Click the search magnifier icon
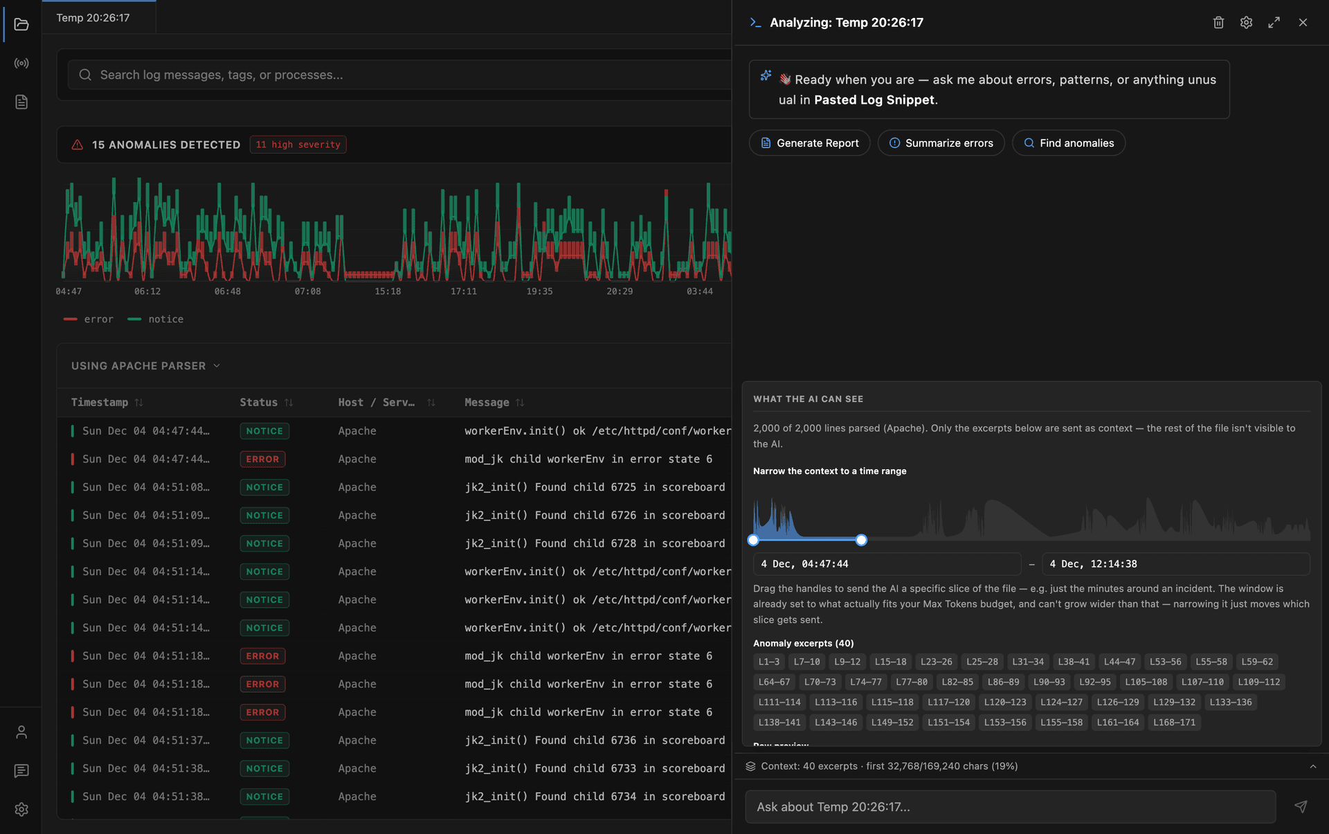Image resolution: width=1329 pixels, height=834 pixels. click(x=85, y=75)
